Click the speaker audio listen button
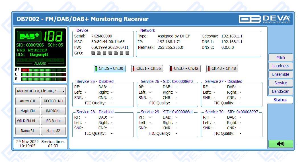Screen dimensions: 306x162 click(x=280, y=144)
